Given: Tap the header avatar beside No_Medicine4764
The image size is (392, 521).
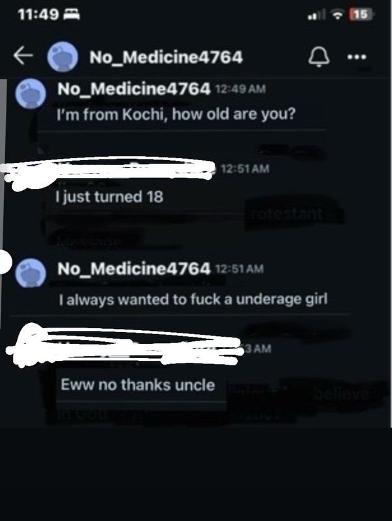Looking at the screenshot, I should click(x=63, y=57).
